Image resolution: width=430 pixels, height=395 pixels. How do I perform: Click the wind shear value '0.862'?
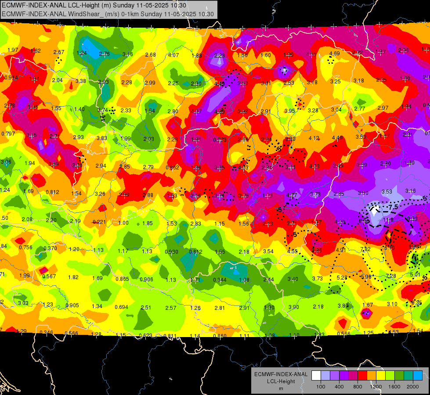point(173,168)
